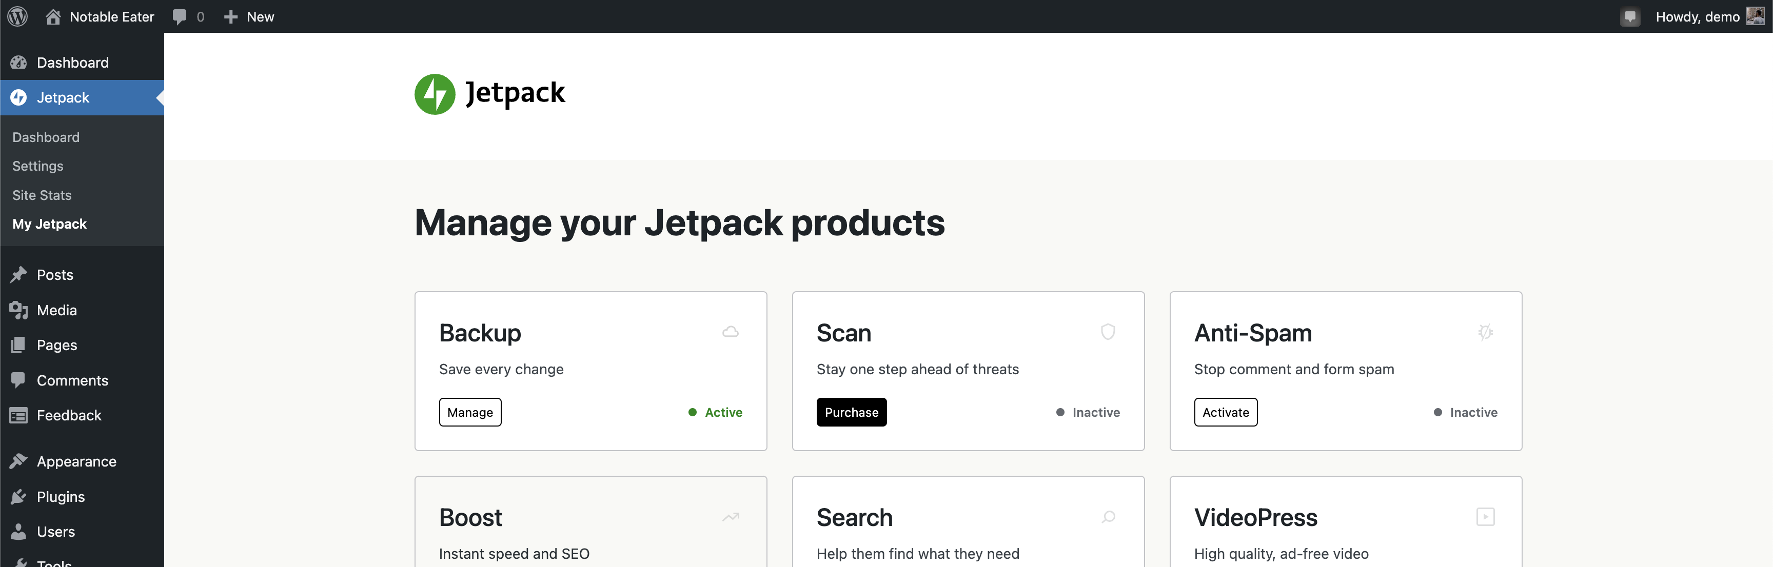The image size is (1773, 567).
Task: View Site Stats submenu item
Action: 42,195
